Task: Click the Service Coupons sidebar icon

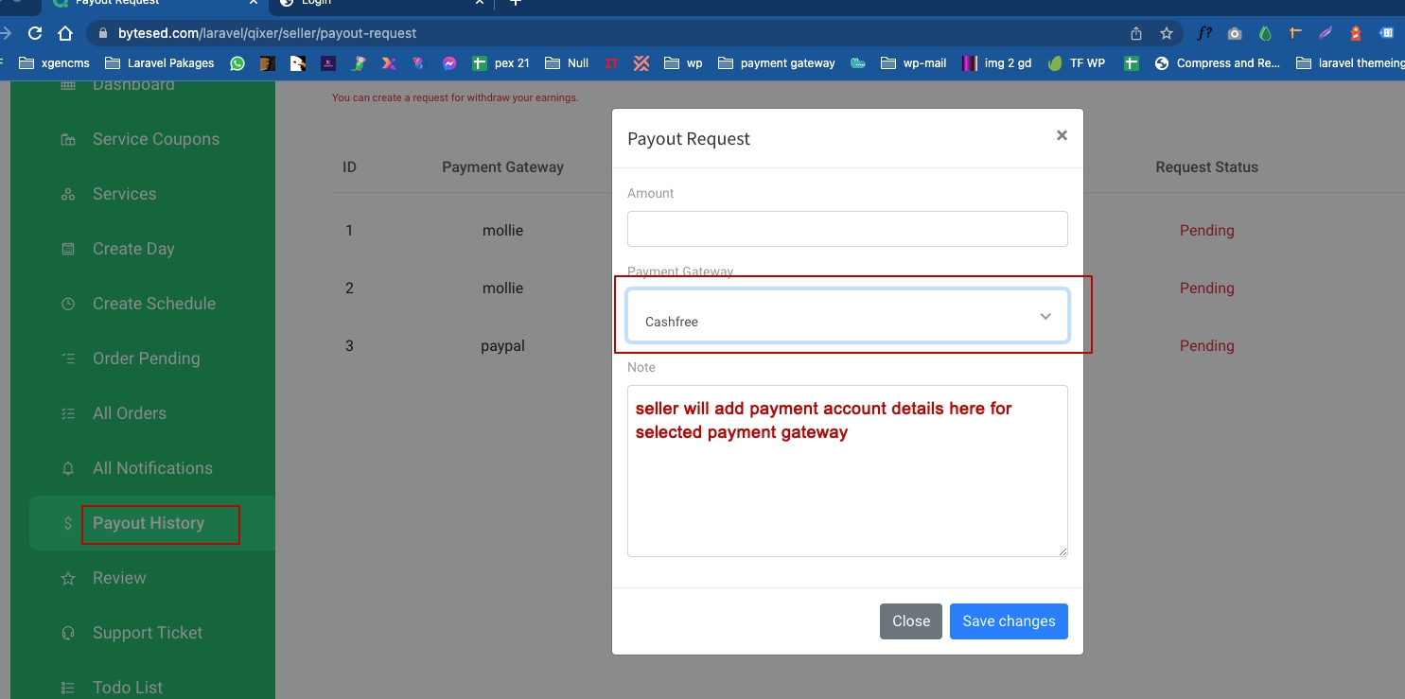Action: pos(68,140)
